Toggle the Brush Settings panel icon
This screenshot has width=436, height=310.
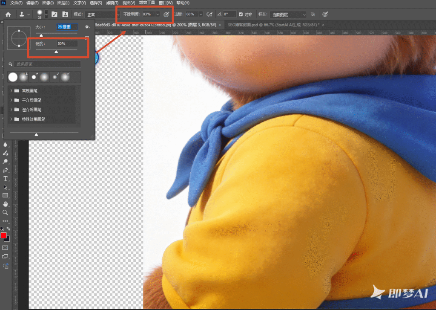[54, 14]
